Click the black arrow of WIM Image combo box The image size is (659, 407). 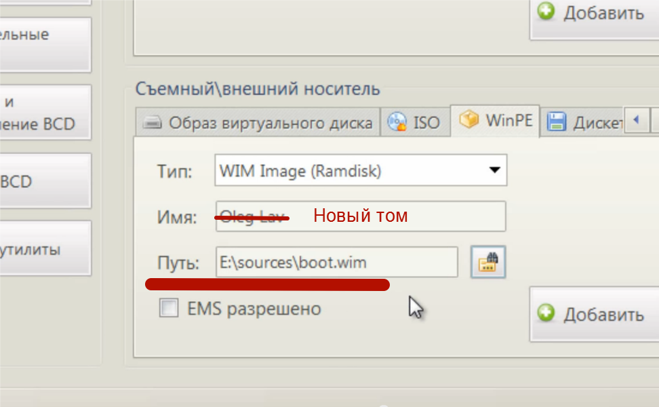[x=494, y=170]
